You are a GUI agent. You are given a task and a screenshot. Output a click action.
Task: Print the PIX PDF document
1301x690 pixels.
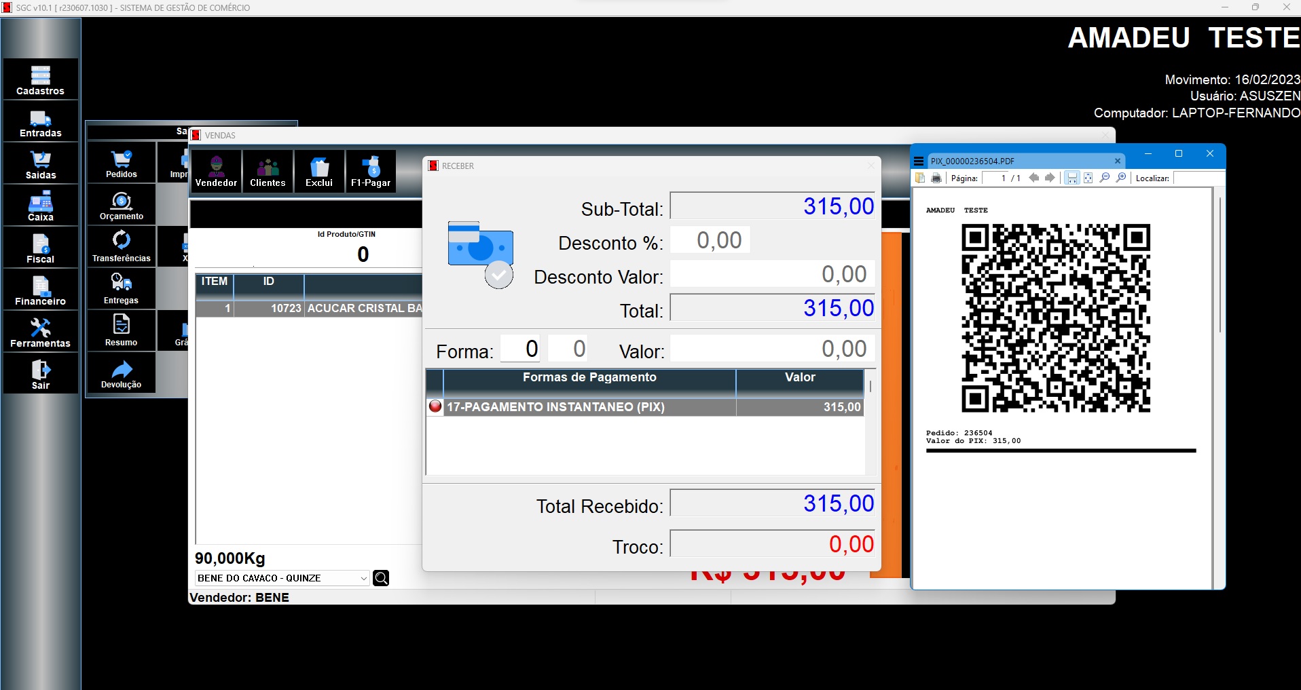[936, 178]
